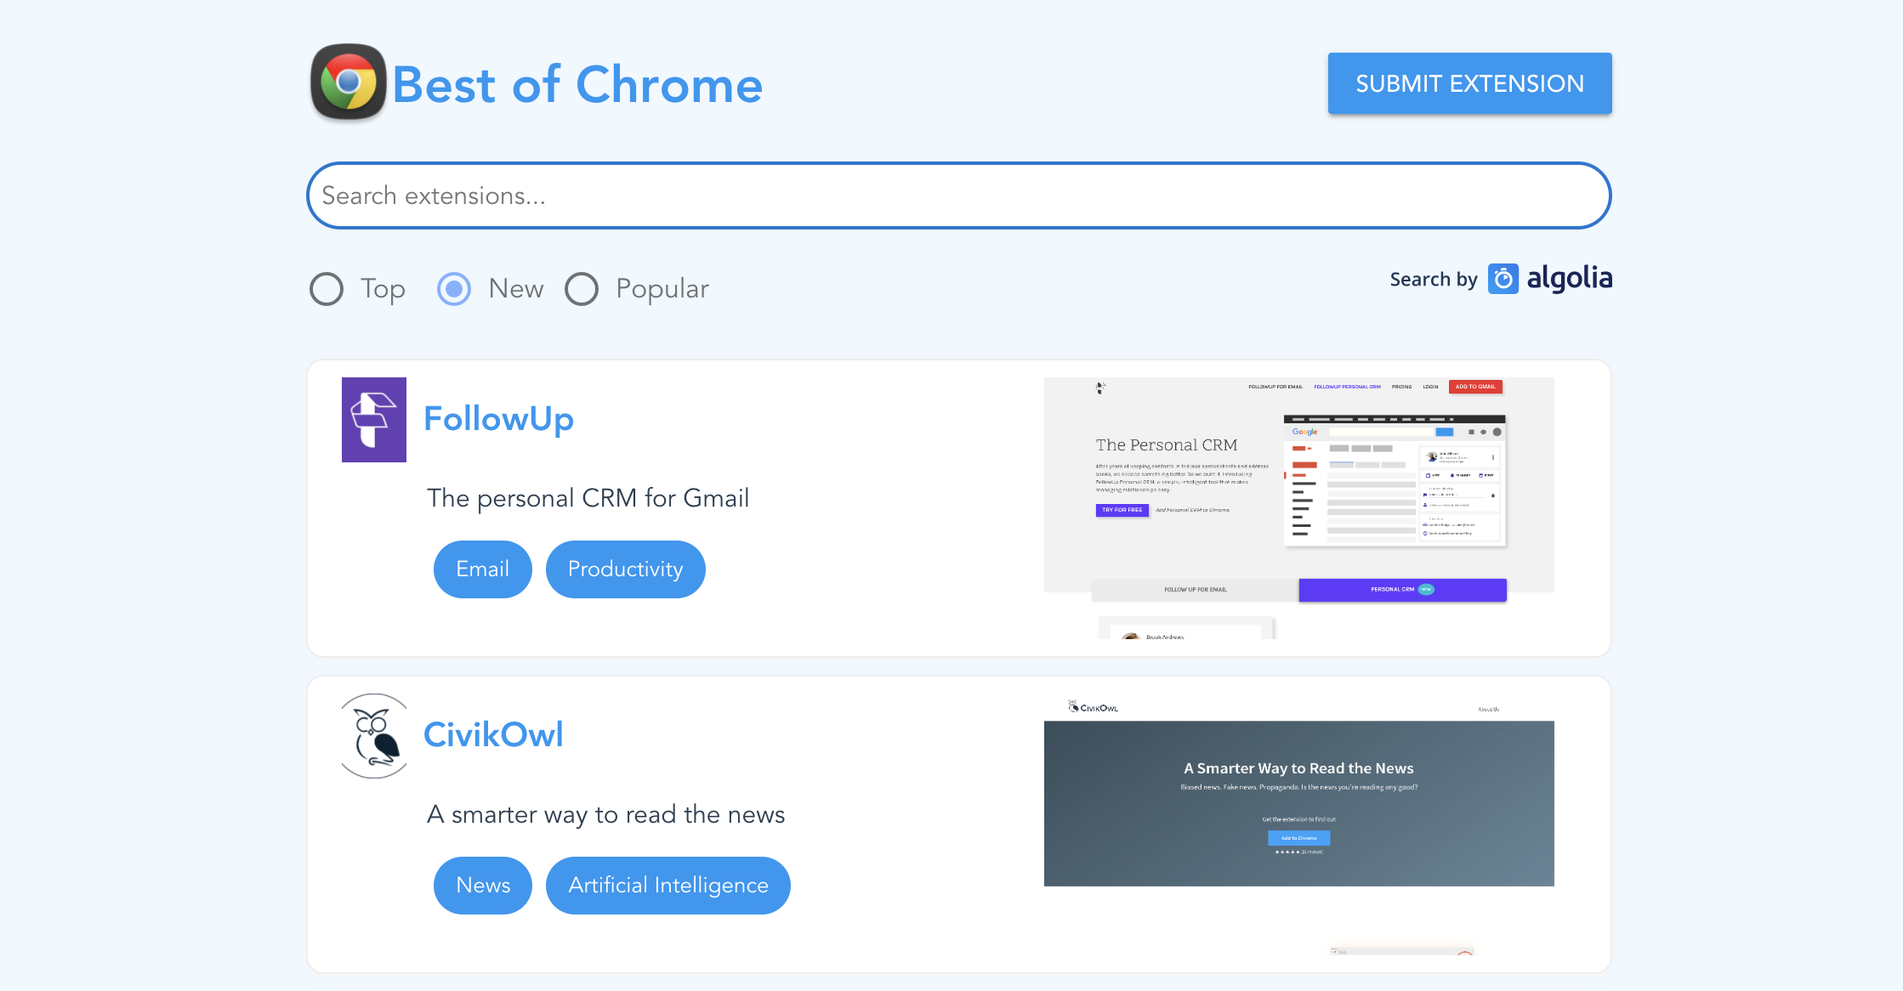Click the Algolia search icon
The image size is (1903, 991).
pos(1502,279)
